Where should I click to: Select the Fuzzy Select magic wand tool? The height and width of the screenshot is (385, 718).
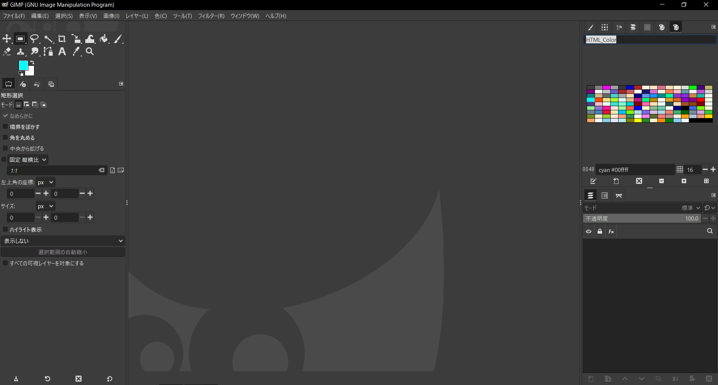point(48,38)
